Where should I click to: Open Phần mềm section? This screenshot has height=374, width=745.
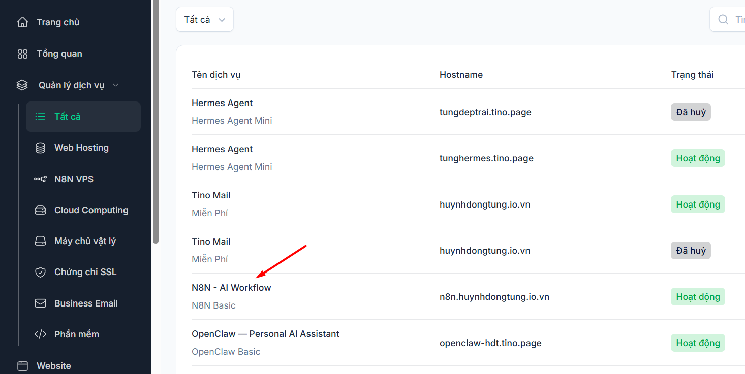coord(77,334)
